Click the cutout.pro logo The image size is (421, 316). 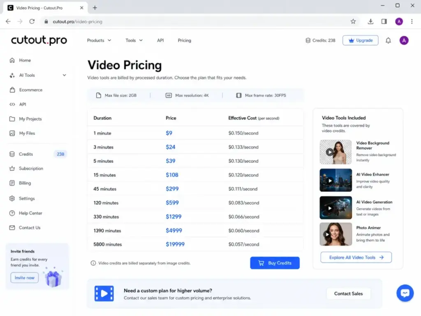click(x=39, y=40)
